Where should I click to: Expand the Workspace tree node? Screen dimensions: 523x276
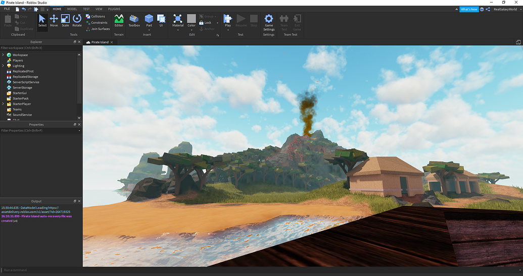[3, 54]
